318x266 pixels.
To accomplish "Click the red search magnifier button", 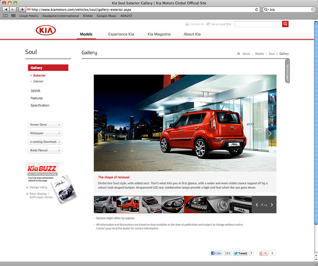I will click(x=285, y=24).
